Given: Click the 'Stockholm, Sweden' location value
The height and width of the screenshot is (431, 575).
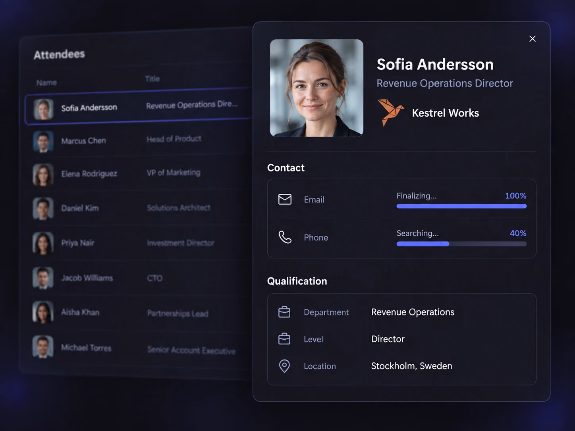Looking at the screenshot, I should (x=411, y=366).
